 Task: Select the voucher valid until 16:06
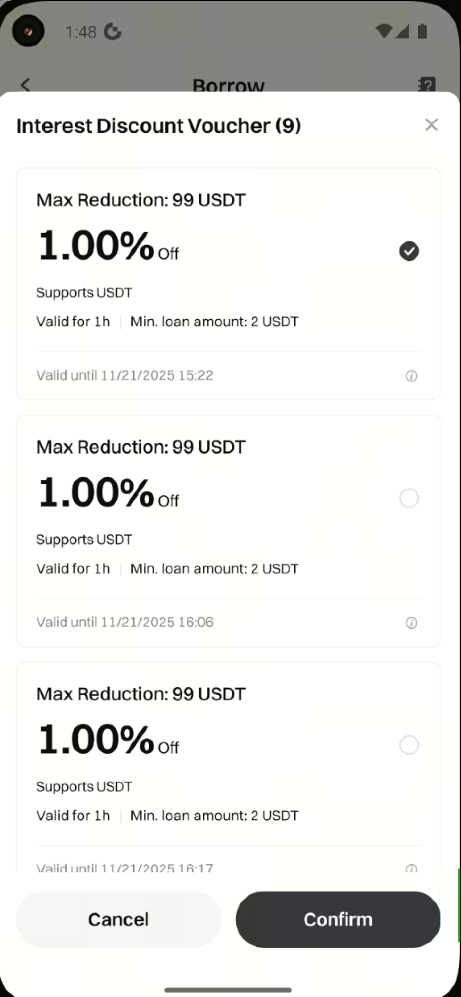(x=409, y=498)
